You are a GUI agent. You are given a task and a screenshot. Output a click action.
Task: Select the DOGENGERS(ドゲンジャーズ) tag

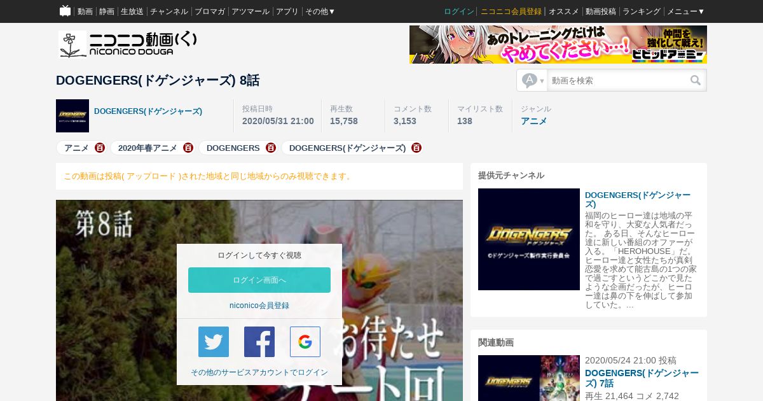click(347, 148)
